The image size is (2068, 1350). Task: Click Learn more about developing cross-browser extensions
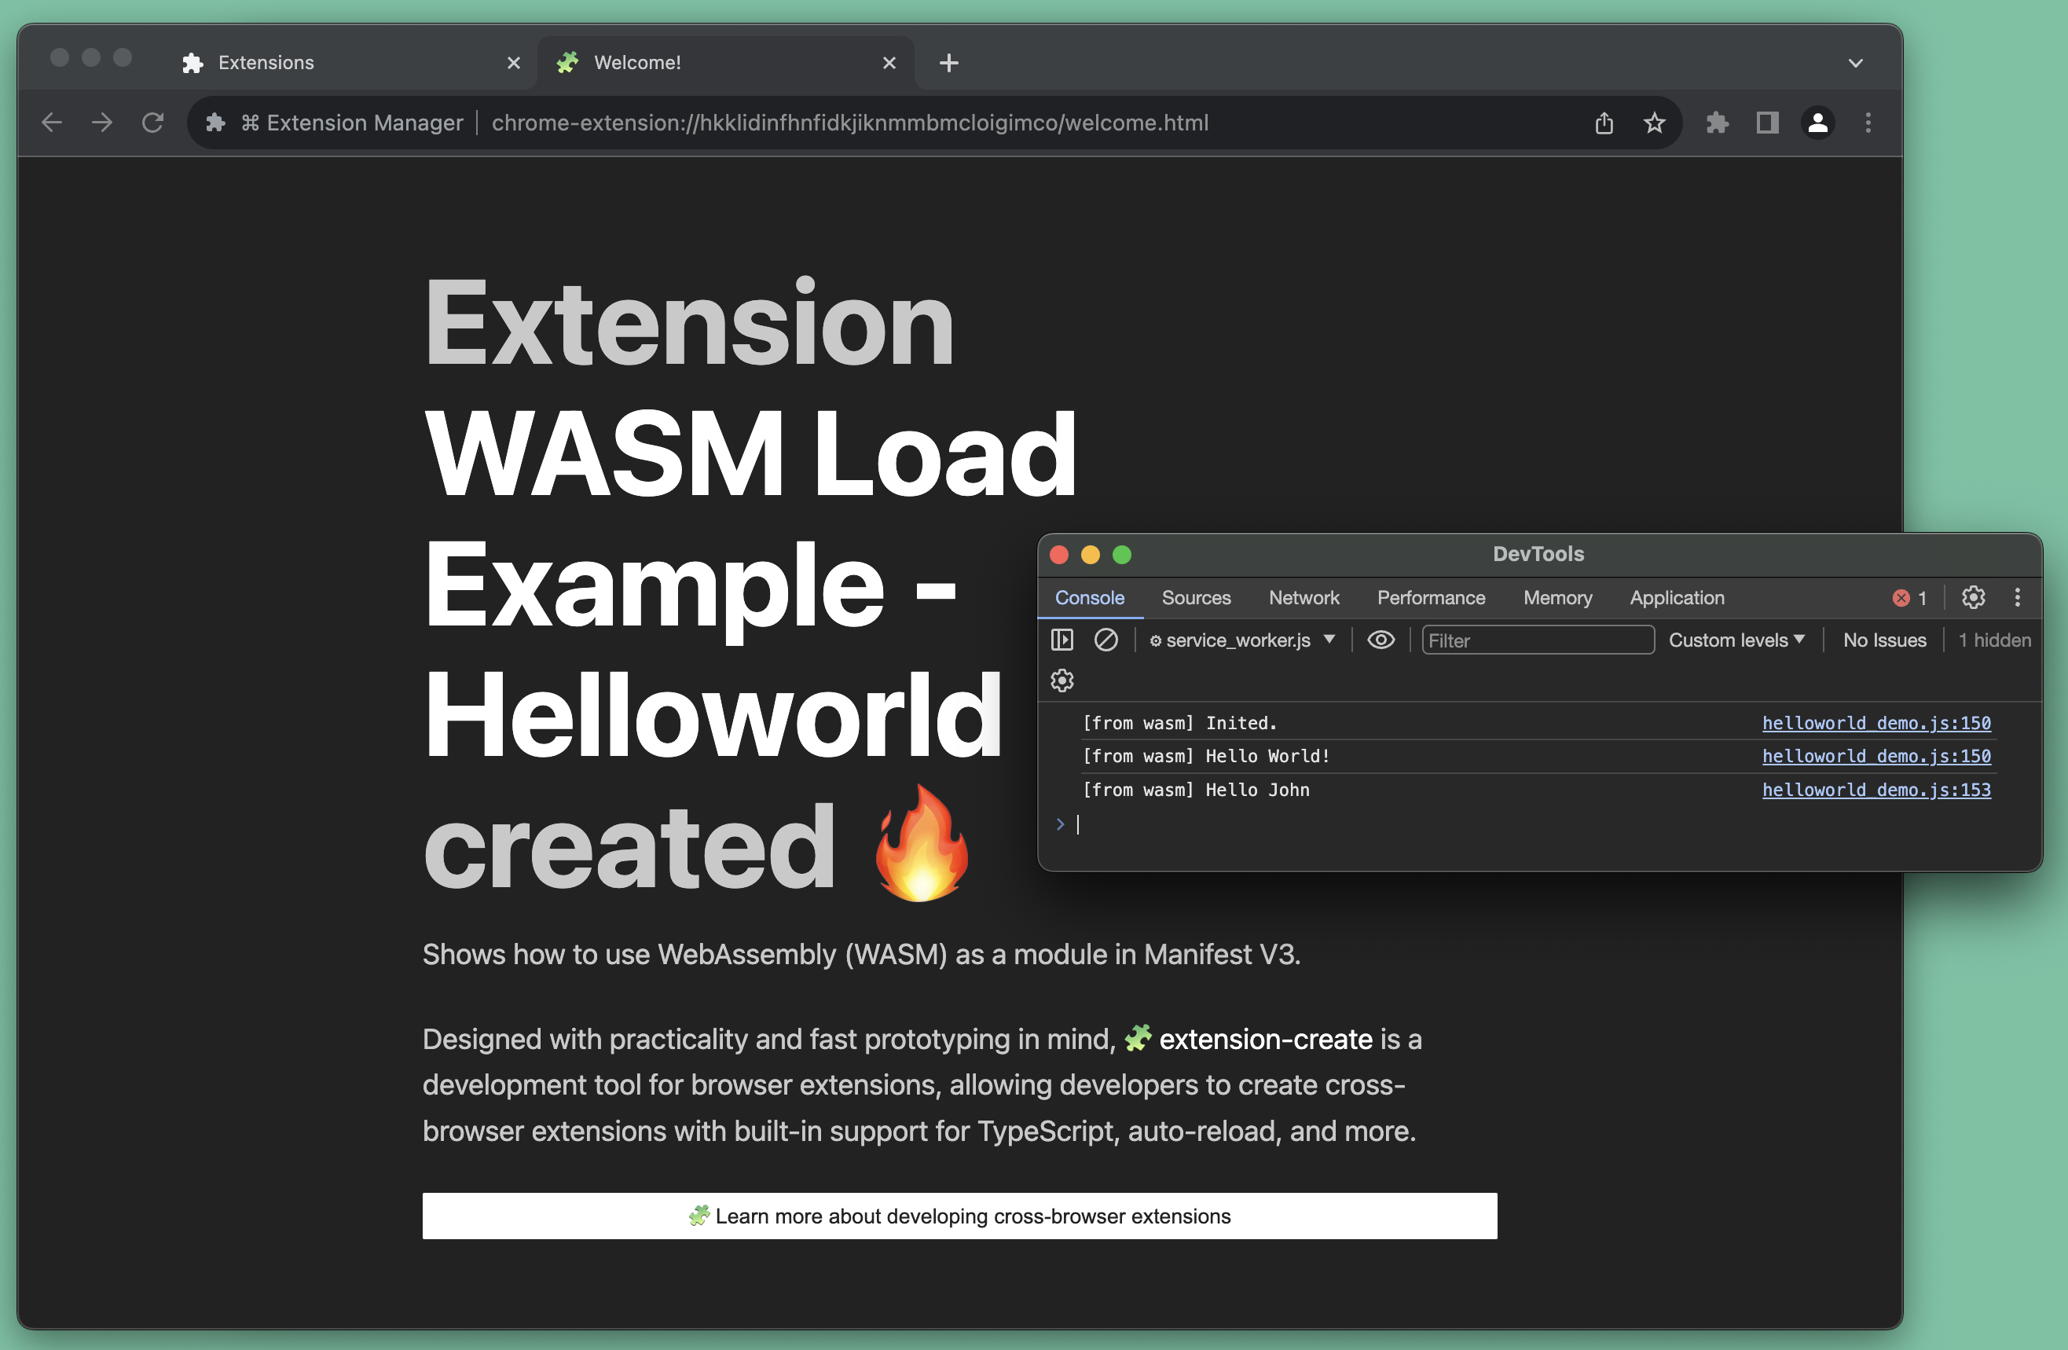coord(959,1216)
